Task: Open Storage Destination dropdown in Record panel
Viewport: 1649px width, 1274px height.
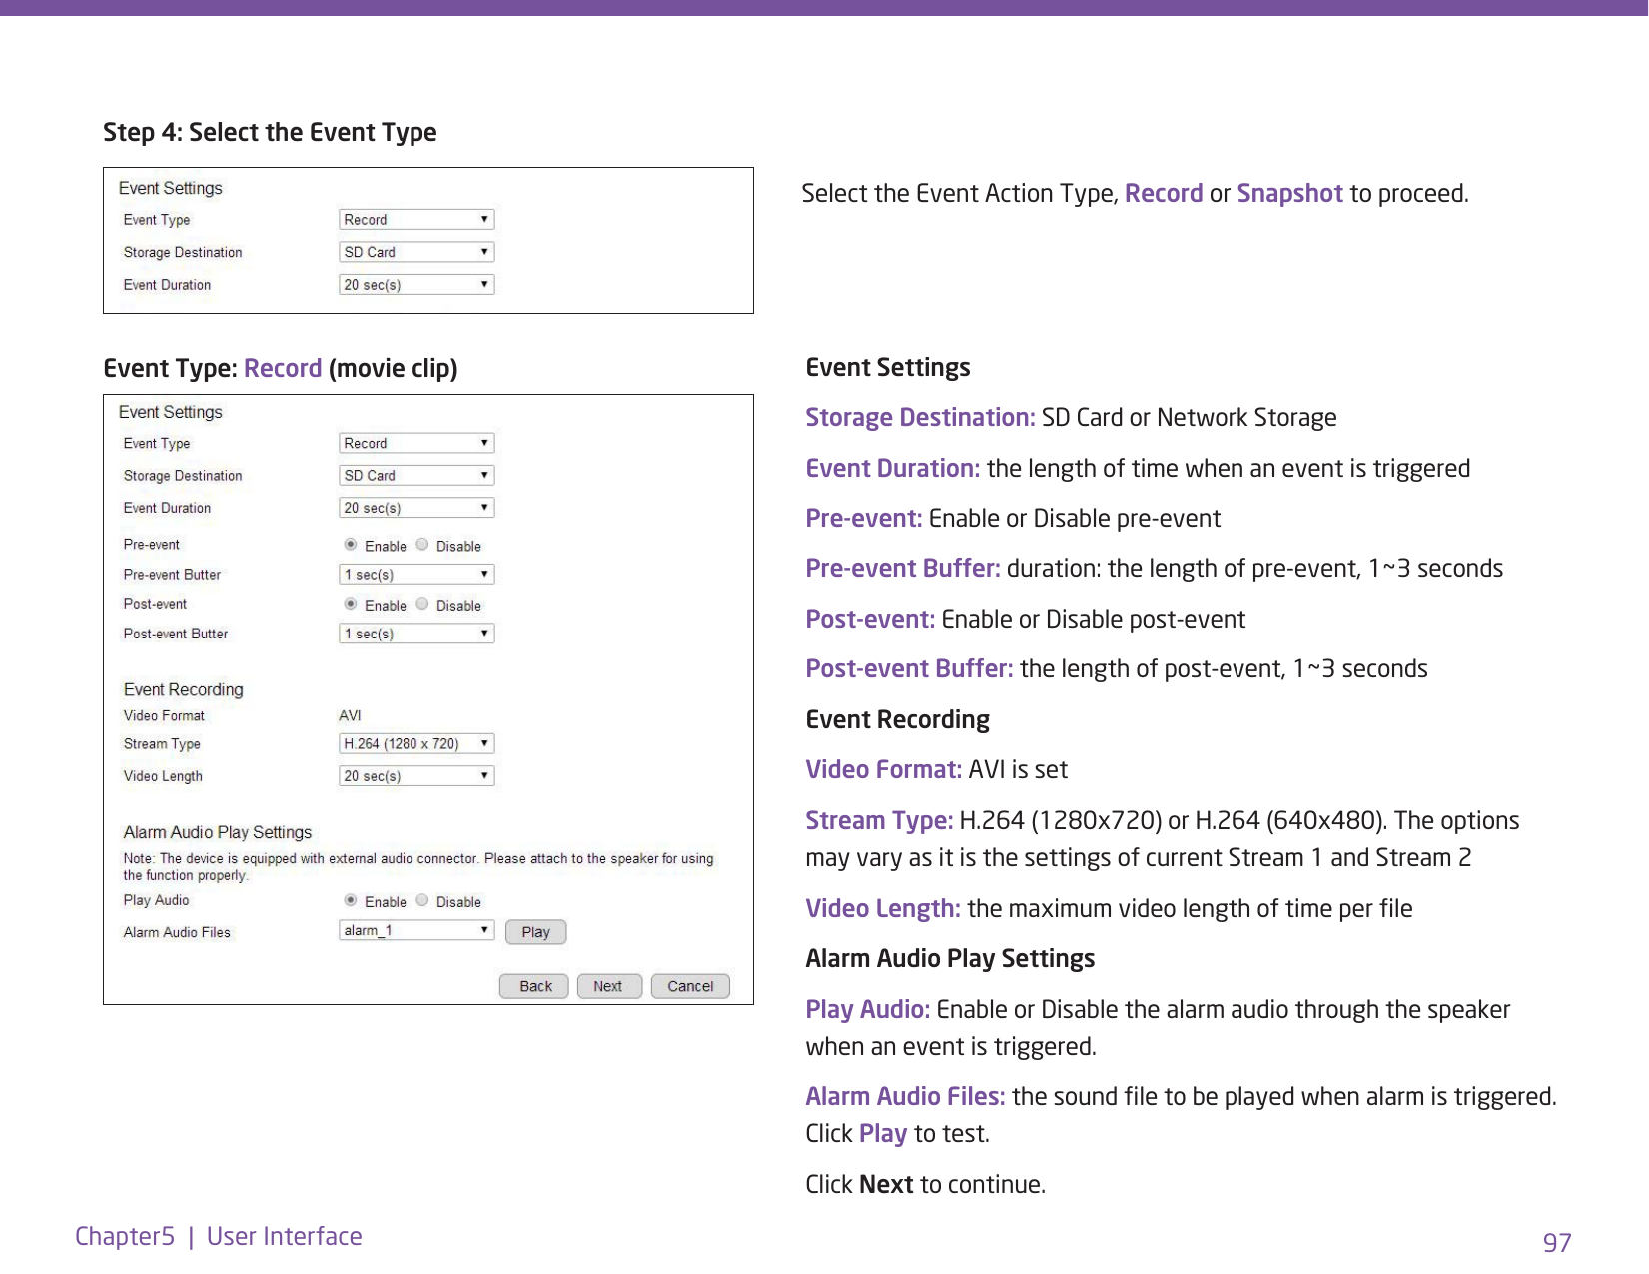Action: click(x=416, y=476)
